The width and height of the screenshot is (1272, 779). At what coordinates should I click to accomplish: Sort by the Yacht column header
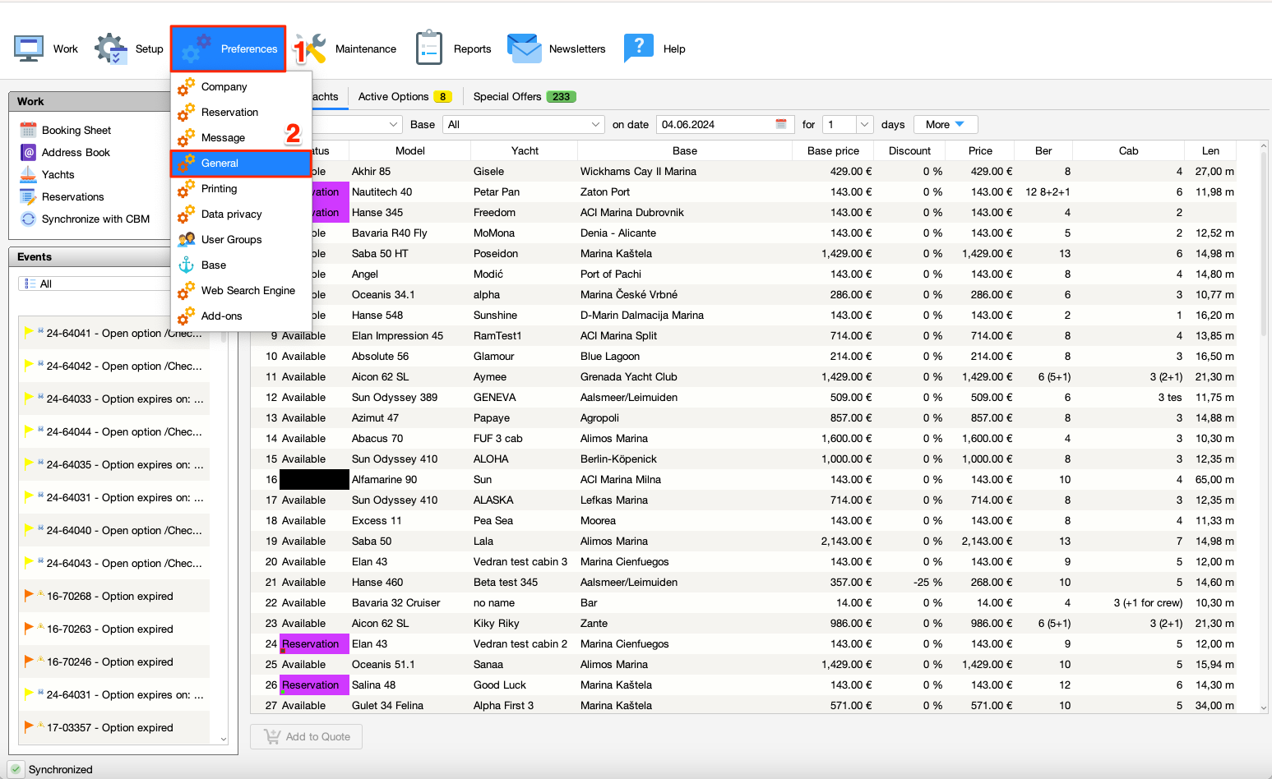click(x=525, y=150)
